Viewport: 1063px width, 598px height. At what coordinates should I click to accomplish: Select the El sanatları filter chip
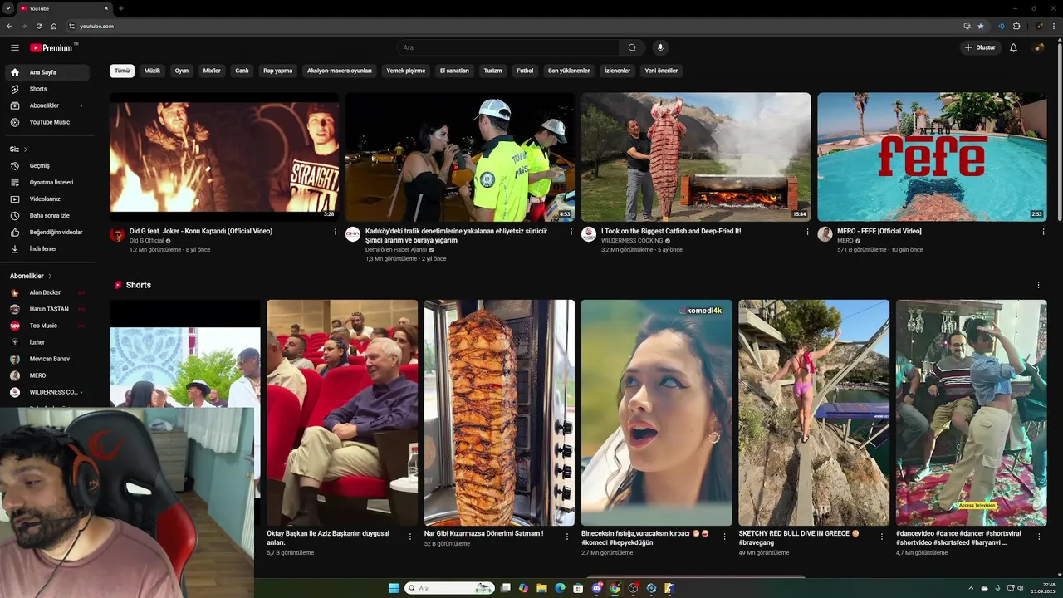click(454, 71)
